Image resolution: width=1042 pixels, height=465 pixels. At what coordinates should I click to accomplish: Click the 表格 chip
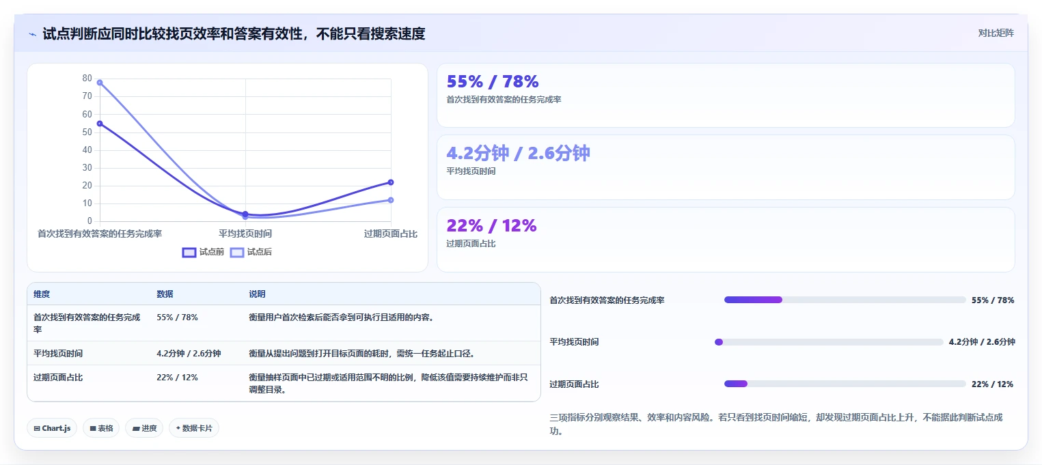tap(101, 428)
